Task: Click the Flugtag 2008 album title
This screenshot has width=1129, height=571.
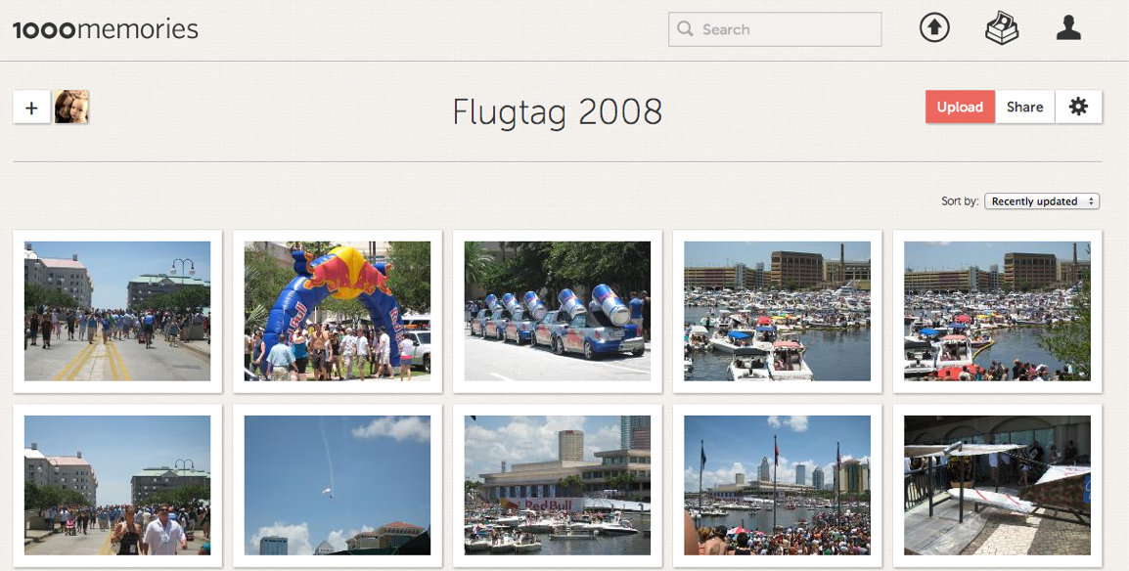Action: [558, 112]
